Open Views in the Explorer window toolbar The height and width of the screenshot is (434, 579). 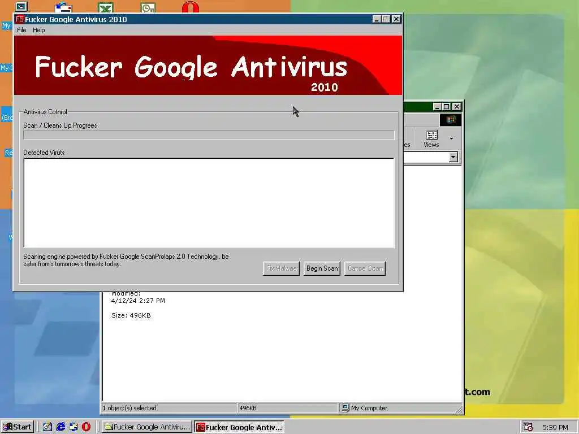click(431, 139)
